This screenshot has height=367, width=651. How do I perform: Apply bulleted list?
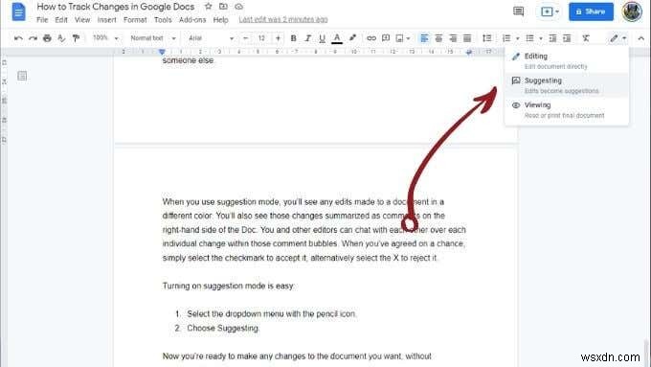529,38
